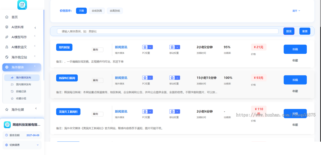The image size is (321, 155).
Task: Sort prices 由低到高
Action: (x=97, y=11)
